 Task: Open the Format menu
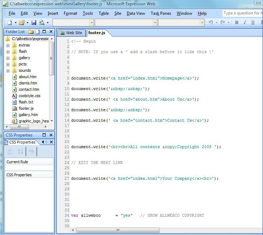coord(70,13)
